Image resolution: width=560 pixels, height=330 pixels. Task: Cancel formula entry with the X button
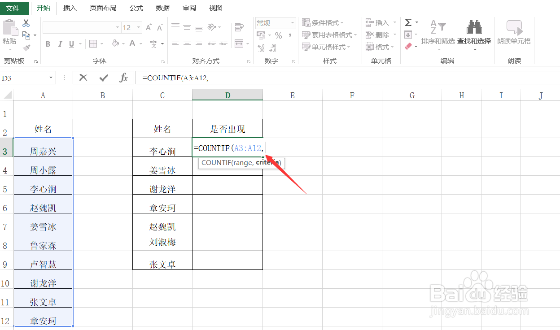[x=83, y=77]
